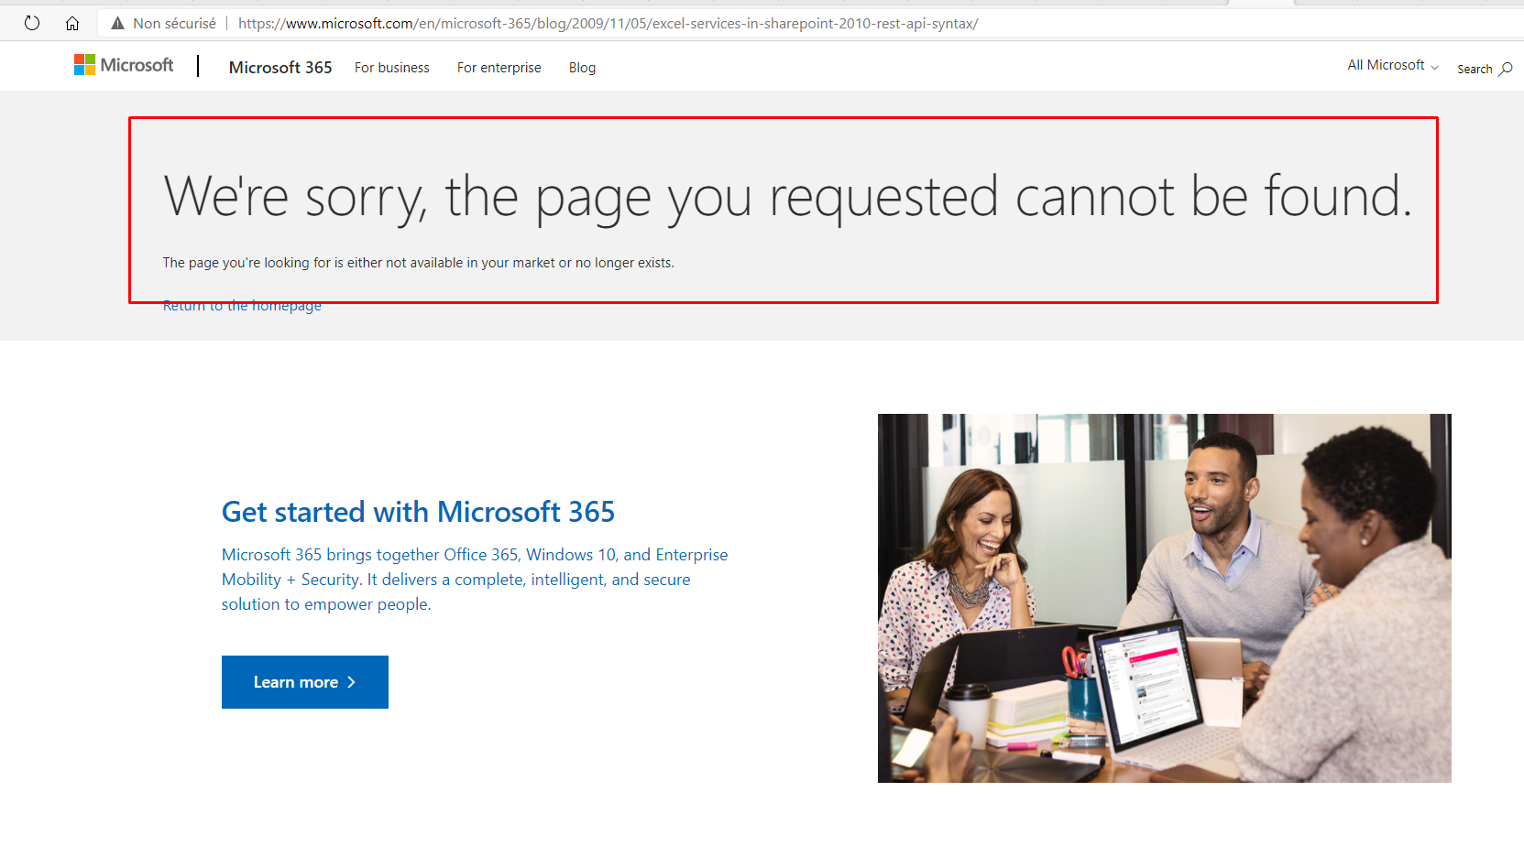This screenshot has height=868, width=1524.
Task: Click the browser refresh icon
Action: (32, 23)
